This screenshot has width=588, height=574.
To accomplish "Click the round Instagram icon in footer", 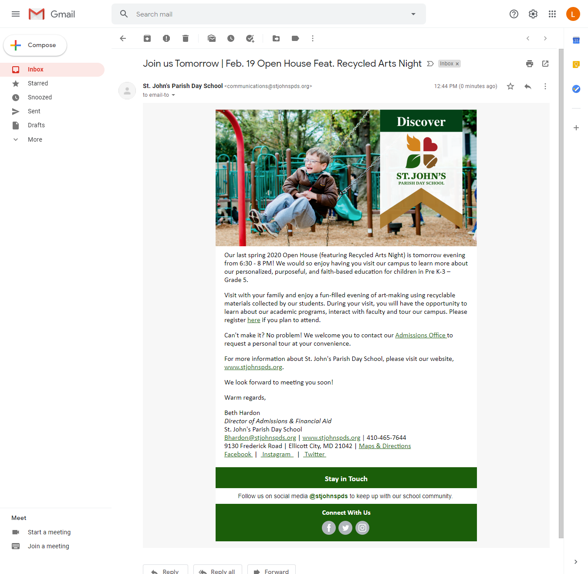I will [362, 528].
